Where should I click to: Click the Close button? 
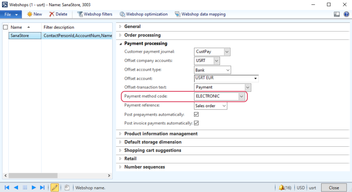[x=334, y=188]
